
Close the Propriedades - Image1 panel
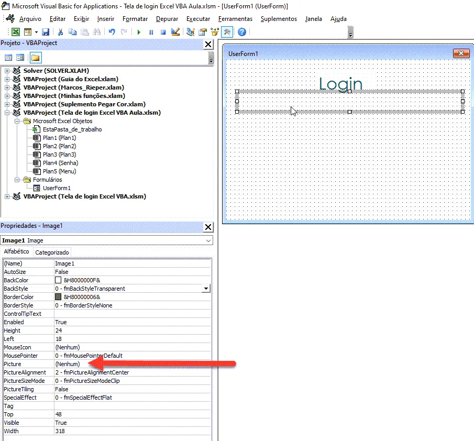[x=208, y=227]
